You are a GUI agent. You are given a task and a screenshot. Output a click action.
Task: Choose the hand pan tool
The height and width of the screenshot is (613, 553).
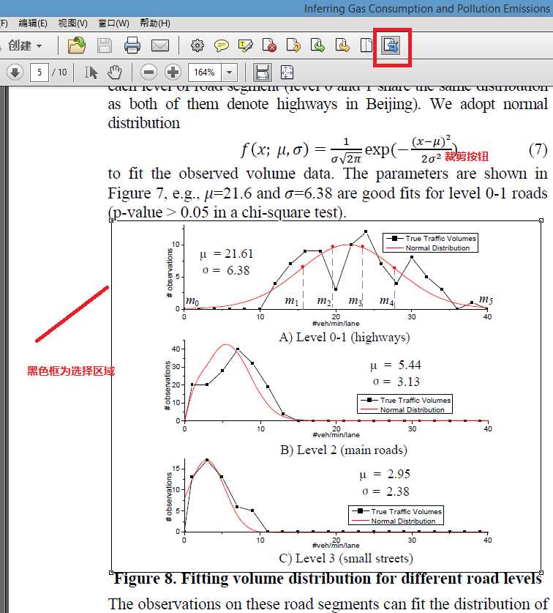[x=115, y=73]
